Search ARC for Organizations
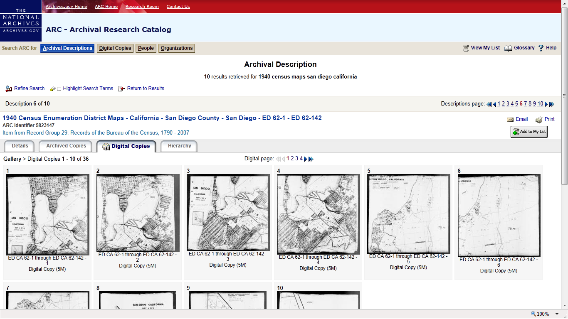The image size is (568, 319). 176,48
